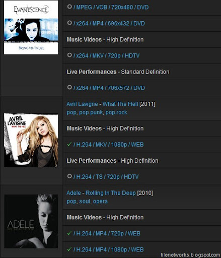221x258 pixels.
Task: Click the green checkmark beside Adele MP4 720p WEB
Action: click(x=69, y=233)
